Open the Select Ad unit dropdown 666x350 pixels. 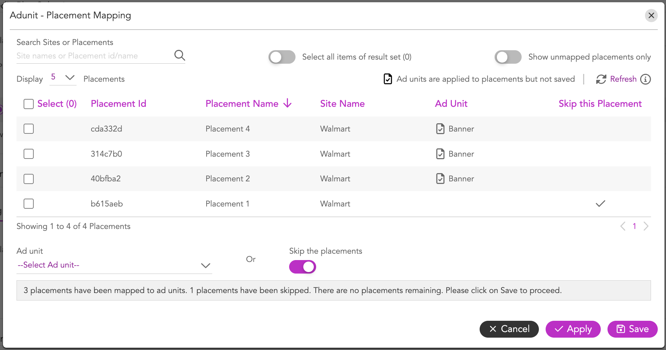coord(114,265)
